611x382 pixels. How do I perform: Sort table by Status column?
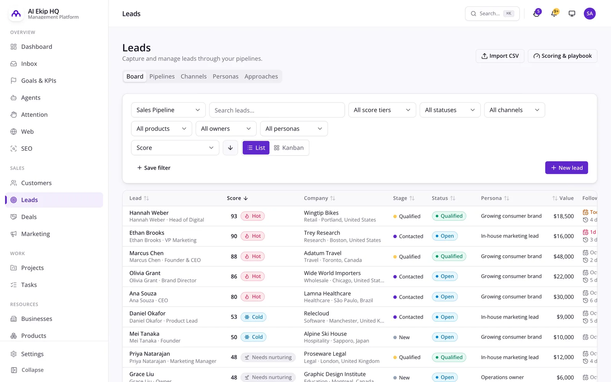(443, 198)
